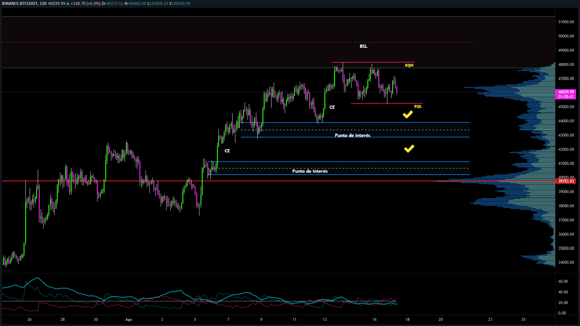Click the 60.00 indicator scale value
The width and height of the screenshot is (580, 326).
563,281
